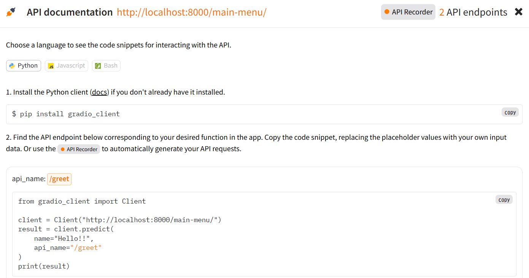Screen dimensions: 529x278
Task: Toggle the API Recorder in the header
Action: (408, 12)
